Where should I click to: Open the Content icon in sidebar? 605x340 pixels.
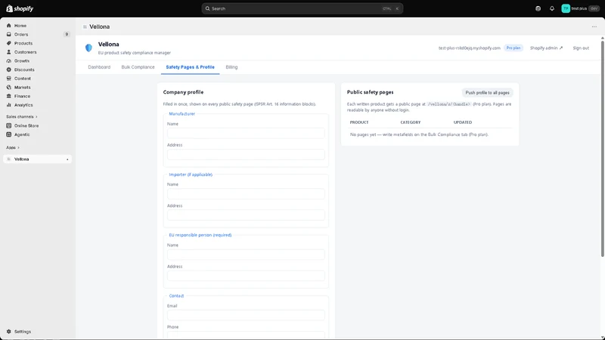coord(9,79)
